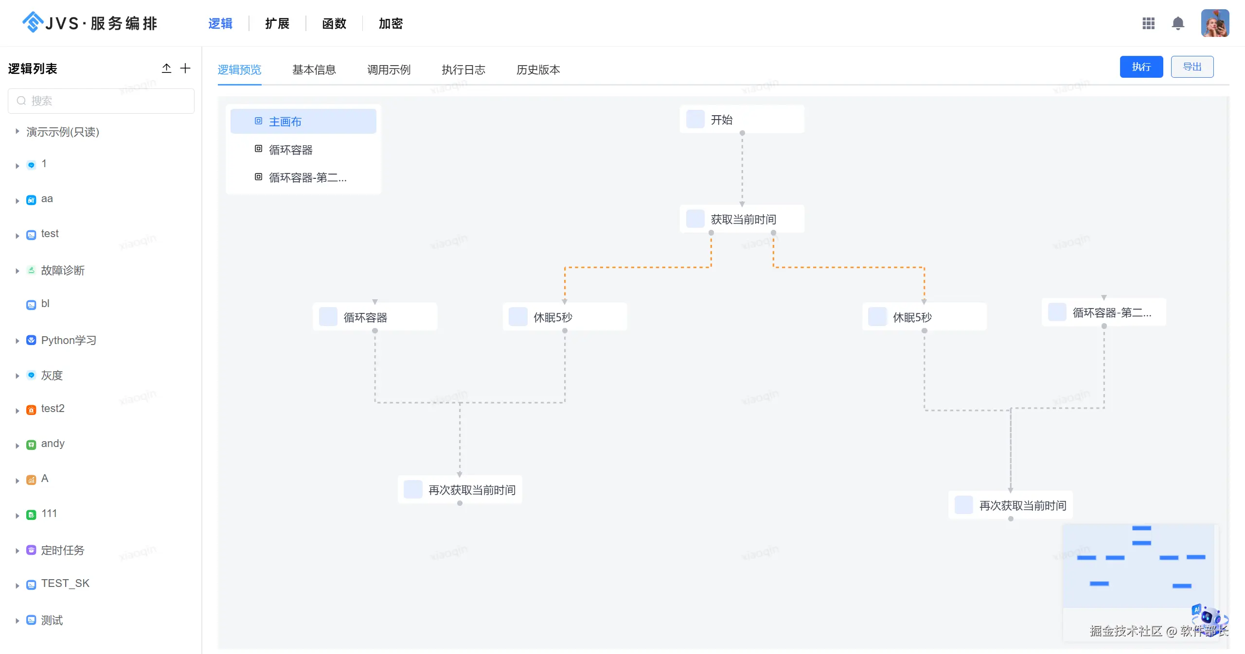Click the JVS logo icon
Viewport: 1245px width, 654px height.
click(33, 22)
